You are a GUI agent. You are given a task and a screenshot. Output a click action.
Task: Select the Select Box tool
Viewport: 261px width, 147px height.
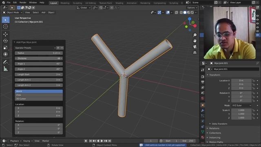tap(6, 20)
